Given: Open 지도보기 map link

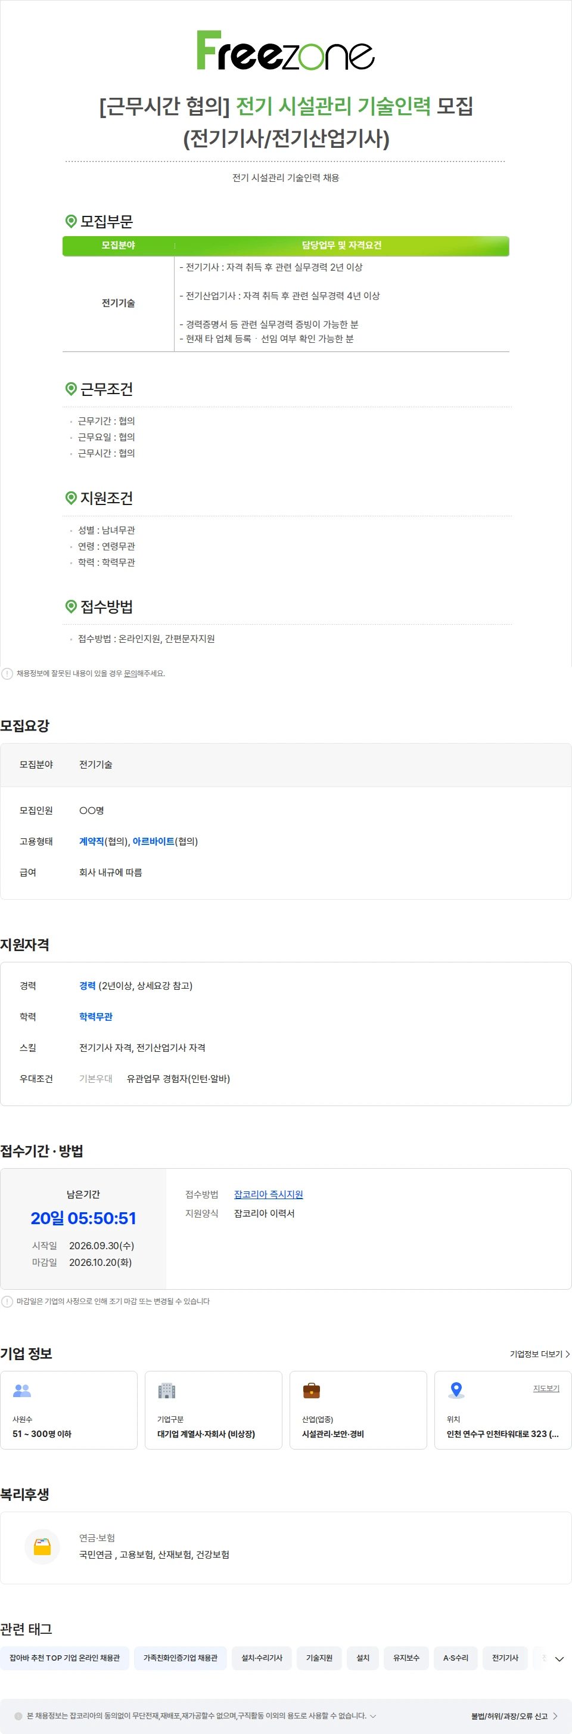Looking at the screenshot, I should [546, 1388].
